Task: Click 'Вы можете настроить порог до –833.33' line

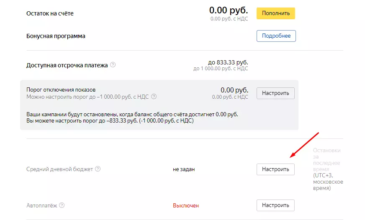Action: point(110,121)
